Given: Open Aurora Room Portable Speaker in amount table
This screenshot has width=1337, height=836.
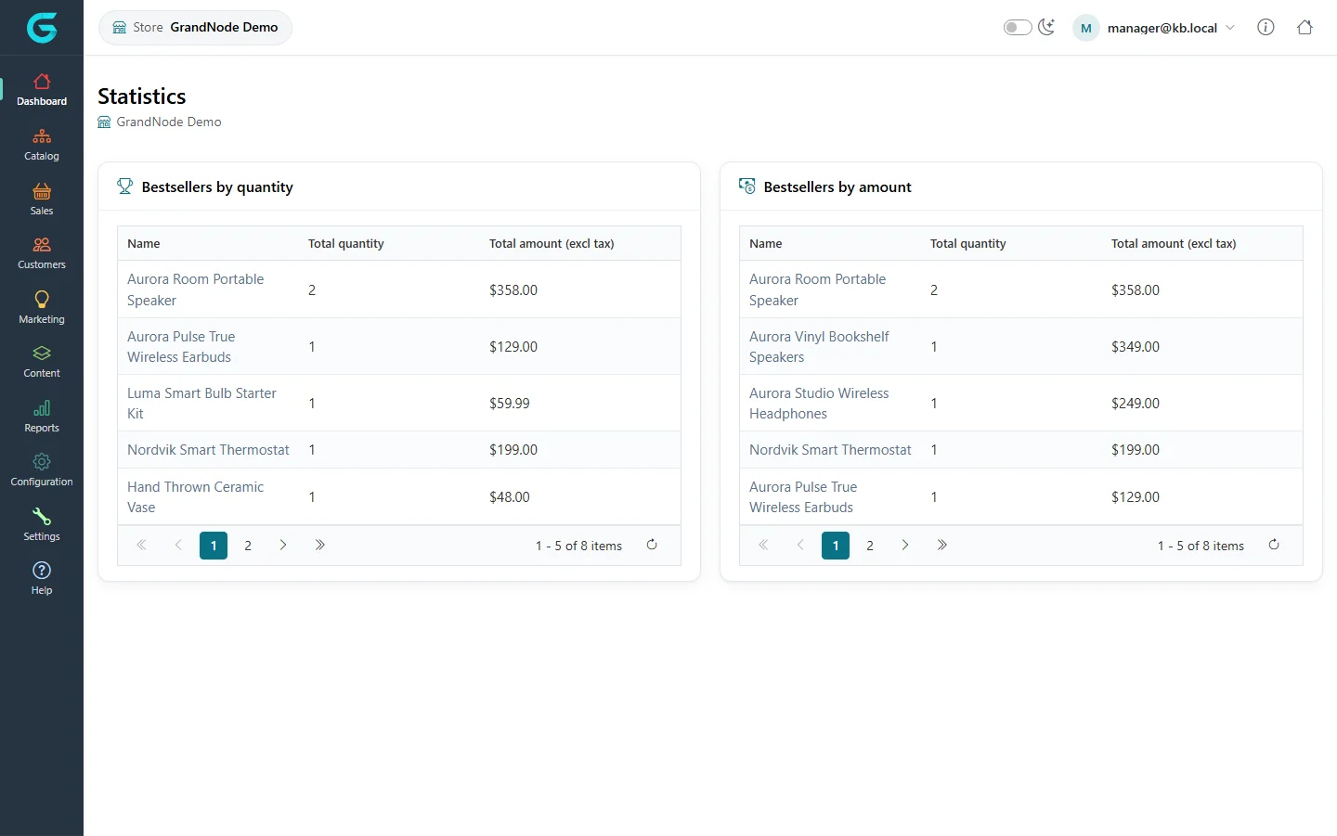Looking at the screenshot, I should click(817, 289).
